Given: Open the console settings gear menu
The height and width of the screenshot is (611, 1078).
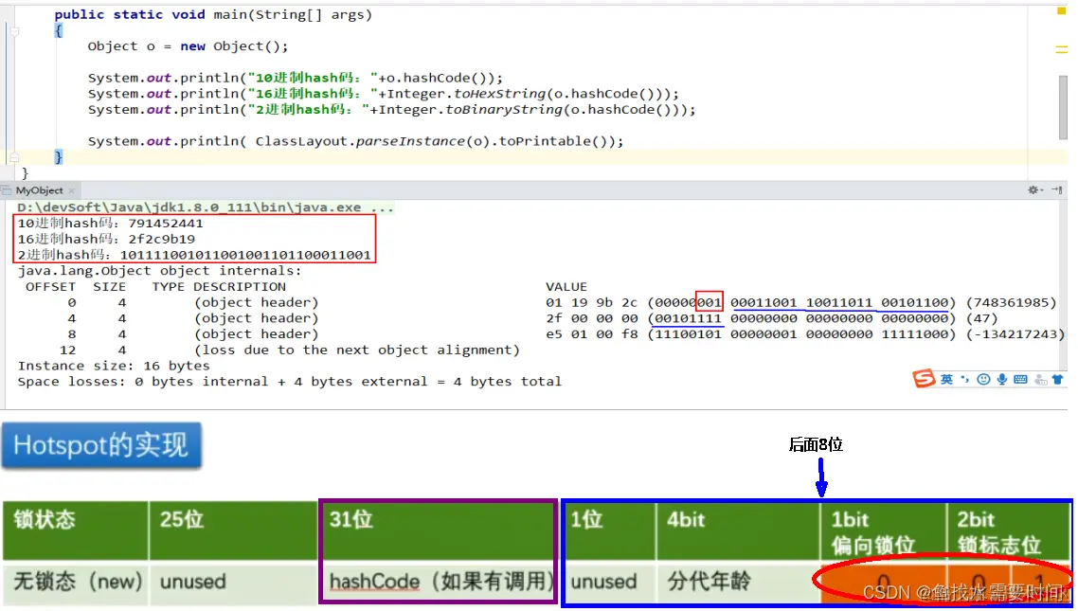Looking at the screenshot, I should pyautogui.click(x=1034, y=189).
